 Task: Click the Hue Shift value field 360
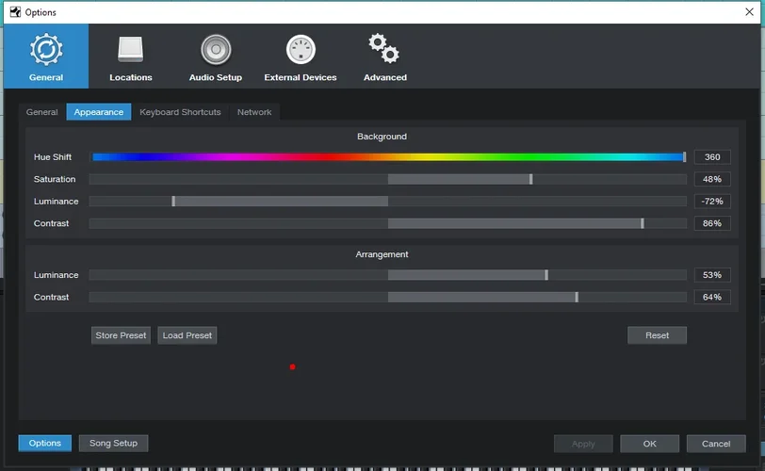(x=711, y=157)
